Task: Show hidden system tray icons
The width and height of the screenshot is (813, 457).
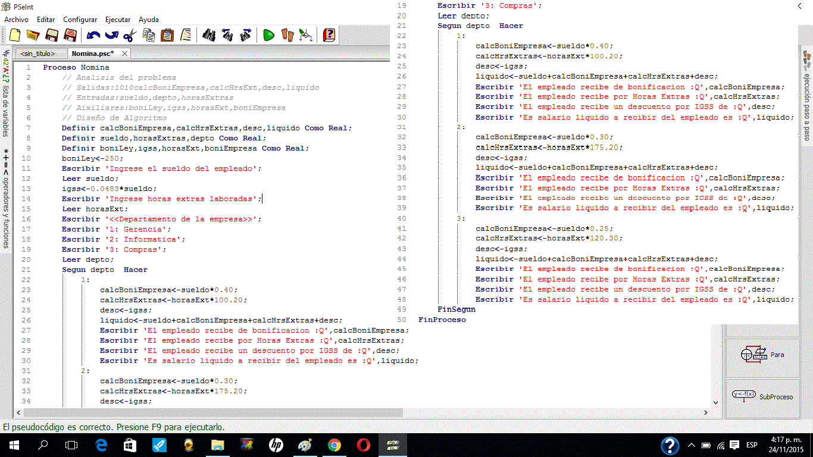Action: click(691, 445)
